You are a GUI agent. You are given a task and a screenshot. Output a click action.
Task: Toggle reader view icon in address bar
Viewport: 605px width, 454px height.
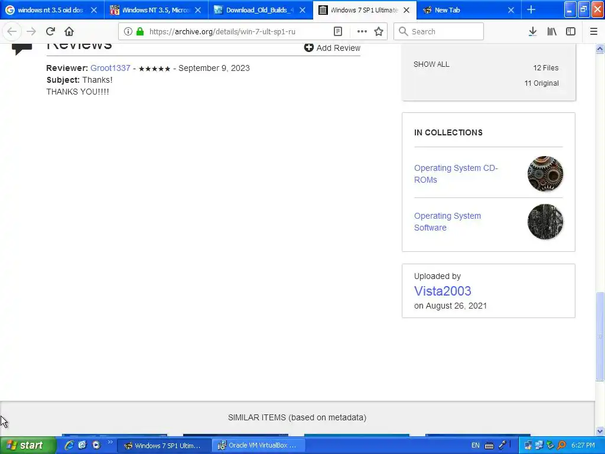338,31
